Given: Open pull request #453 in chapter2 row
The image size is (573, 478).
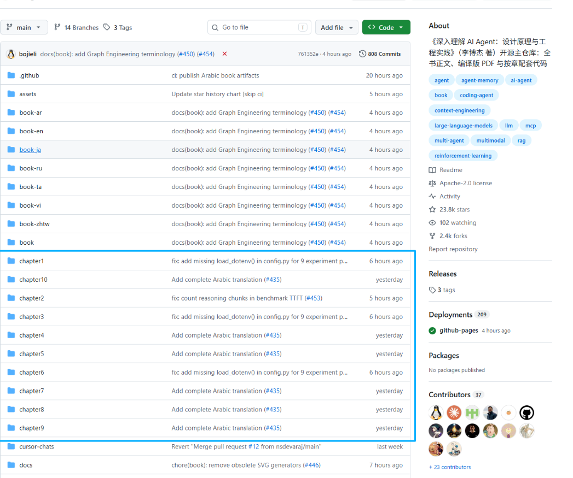Looking at the screenshot, I should [314, 298].
